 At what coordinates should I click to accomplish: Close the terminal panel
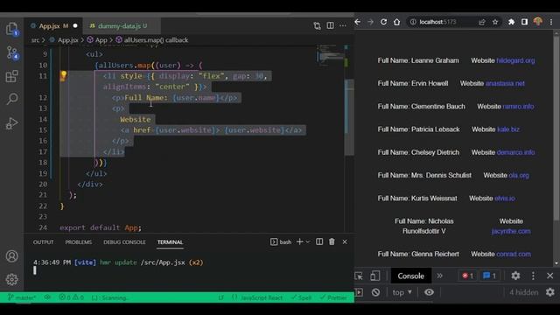pyautogui.click(x=345, y=241)
